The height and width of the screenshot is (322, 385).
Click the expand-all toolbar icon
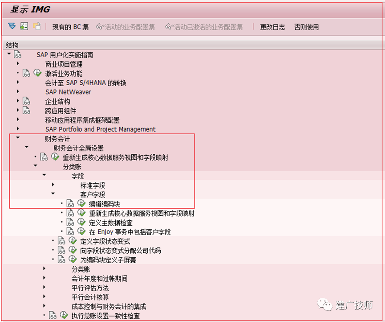pos(12,26)
